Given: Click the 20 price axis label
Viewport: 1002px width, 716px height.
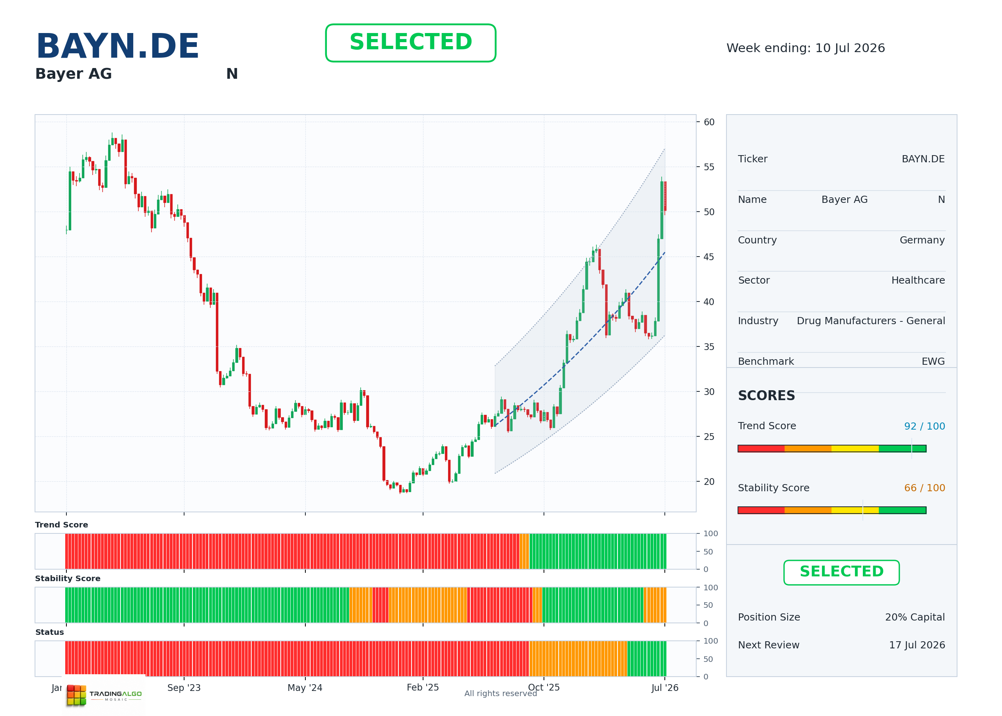Looking at the screenshot, I should coord(709,482).
